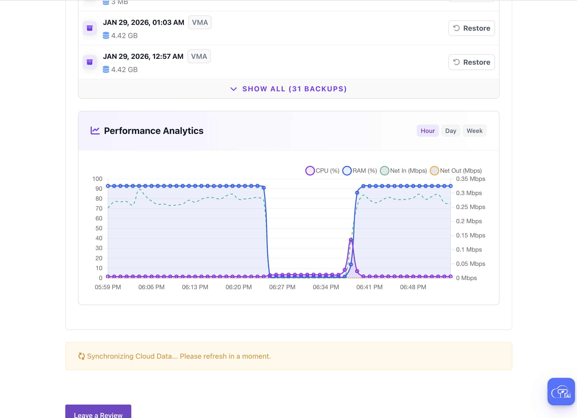Click the sync icon in the yellow banner
The image size is (577, 418).
pos(82,356)
